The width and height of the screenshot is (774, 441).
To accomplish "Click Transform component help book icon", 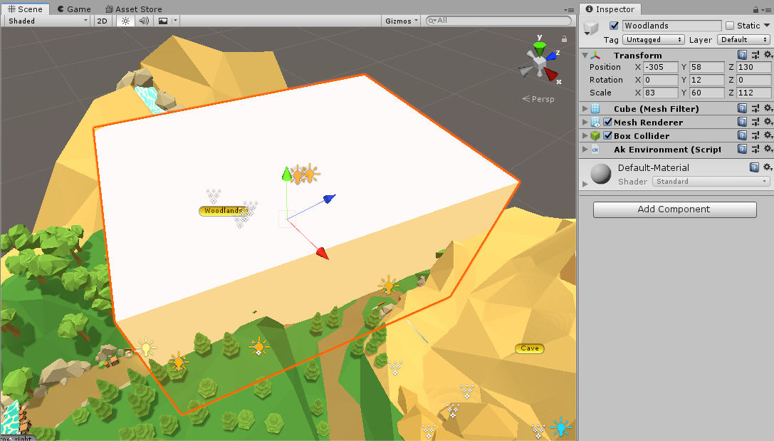I will coord(742,55).
